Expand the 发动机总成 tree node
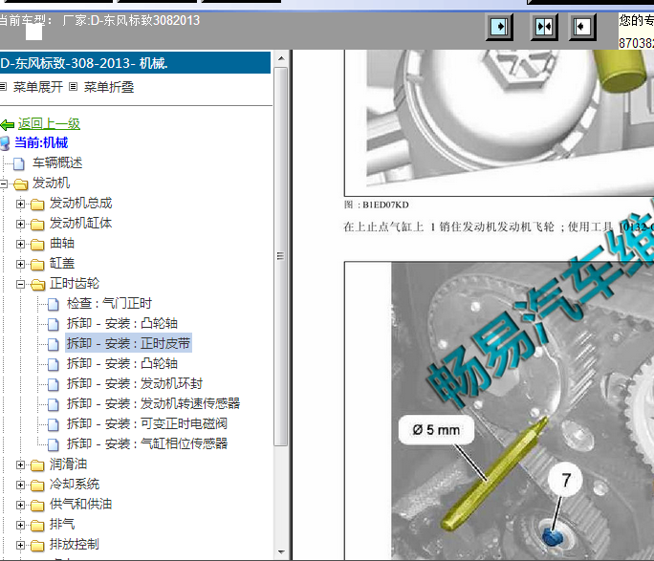Image resolution: width=654 pixels, height=561 pixels. click(20, 204)
